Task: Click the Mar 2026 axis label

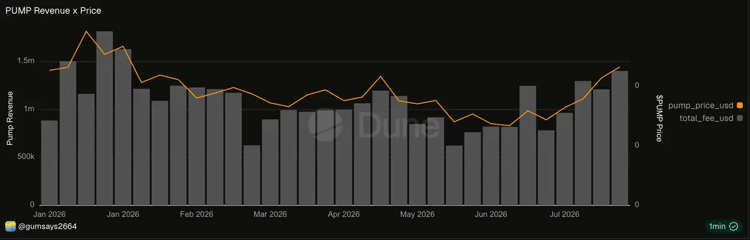Action: (x=269, y=214)
